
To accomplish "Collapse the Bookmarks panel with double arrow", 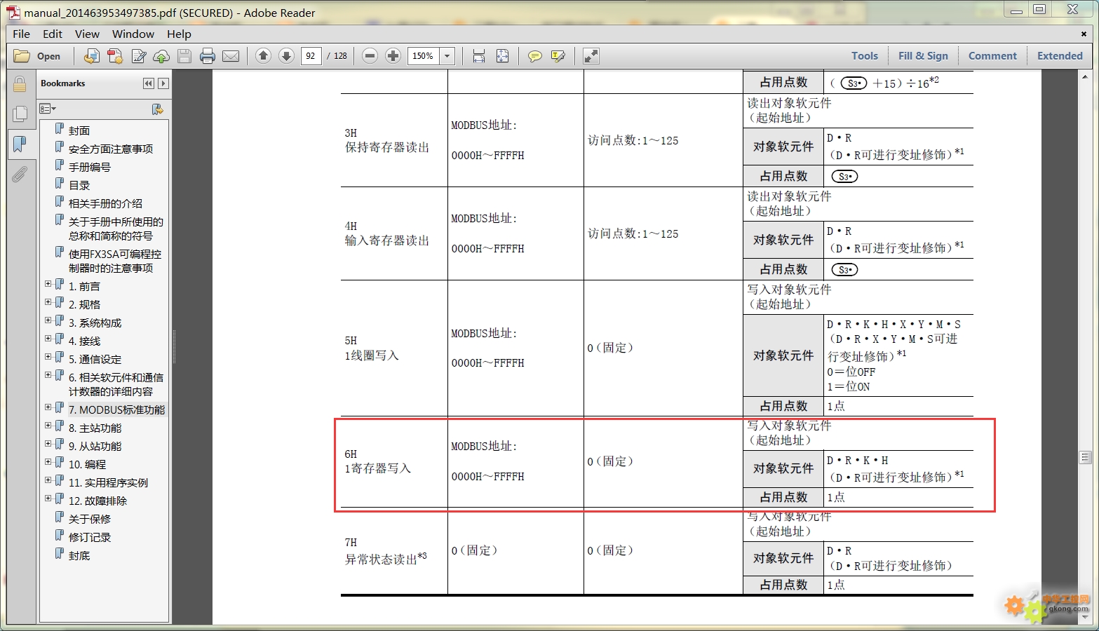I will click(149, 83).
